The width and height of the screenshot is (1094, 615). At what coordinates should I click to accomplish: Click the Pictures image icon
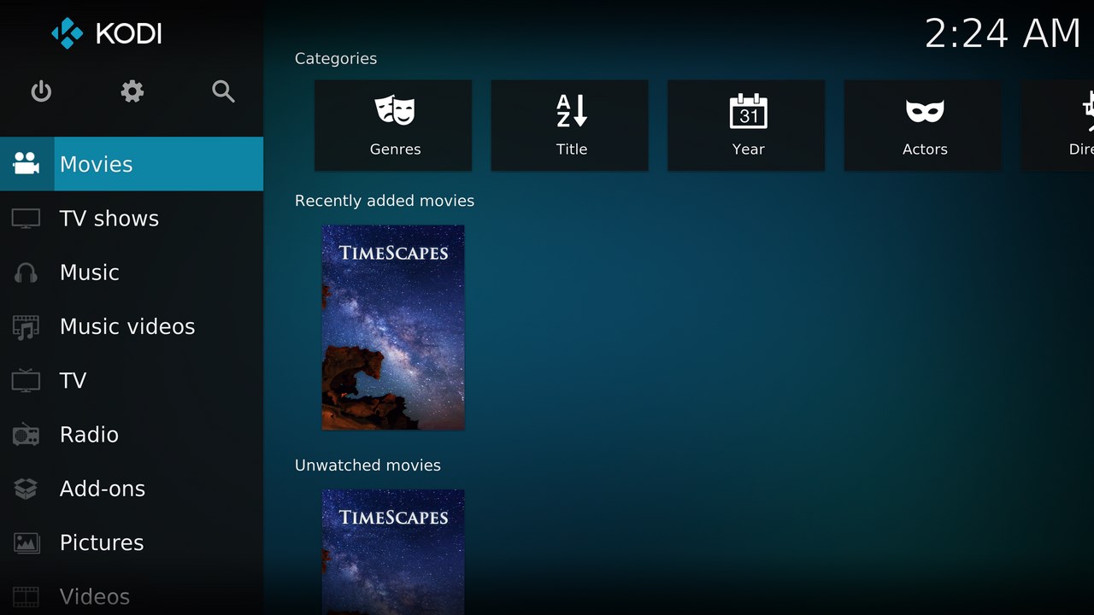(x=26, y=542)
